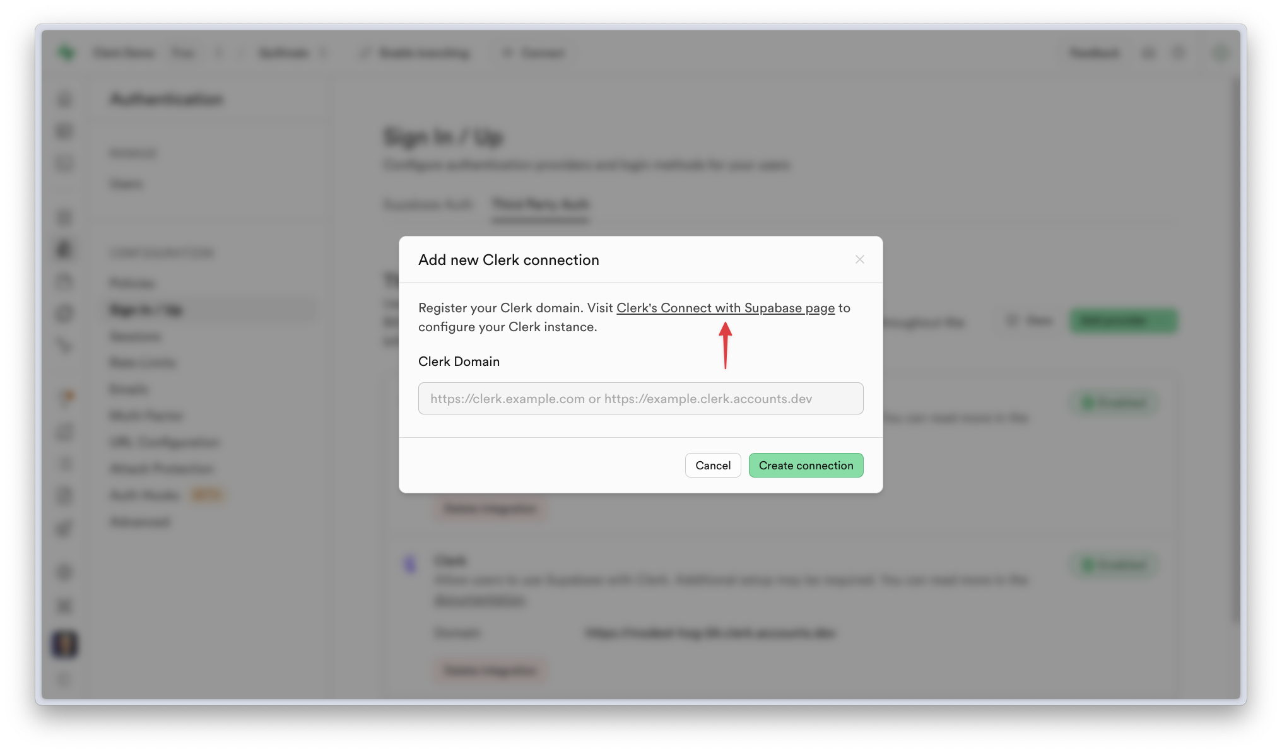Select the Authentication icon in the sidebar

pyautogui.click(x=64, y=249)
